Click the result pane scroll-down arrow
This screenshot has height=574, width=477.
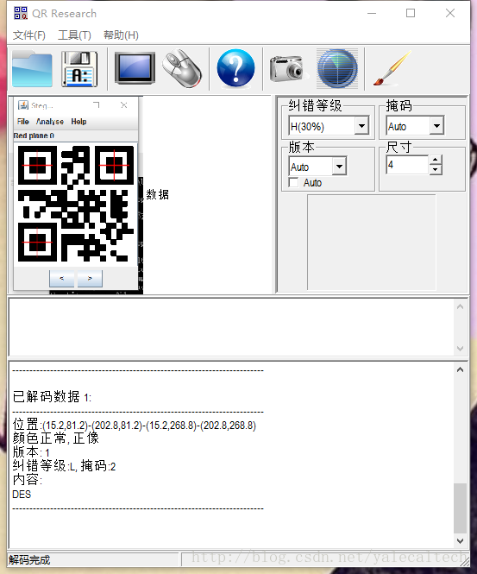460,540
